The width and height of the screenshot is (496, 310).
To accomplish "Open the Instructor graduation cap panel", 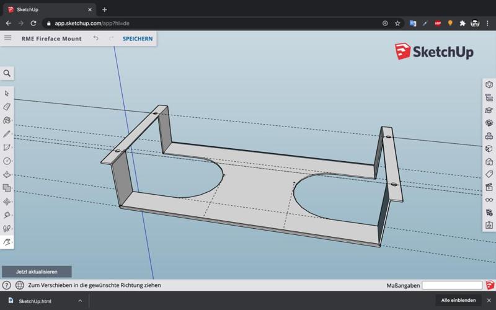I will click(489, 110).
